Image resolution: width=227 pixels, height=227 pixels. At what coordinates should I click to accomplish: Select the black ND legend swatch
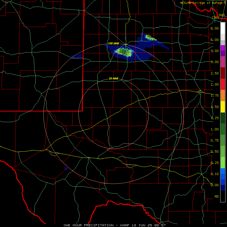click(223, 196)
